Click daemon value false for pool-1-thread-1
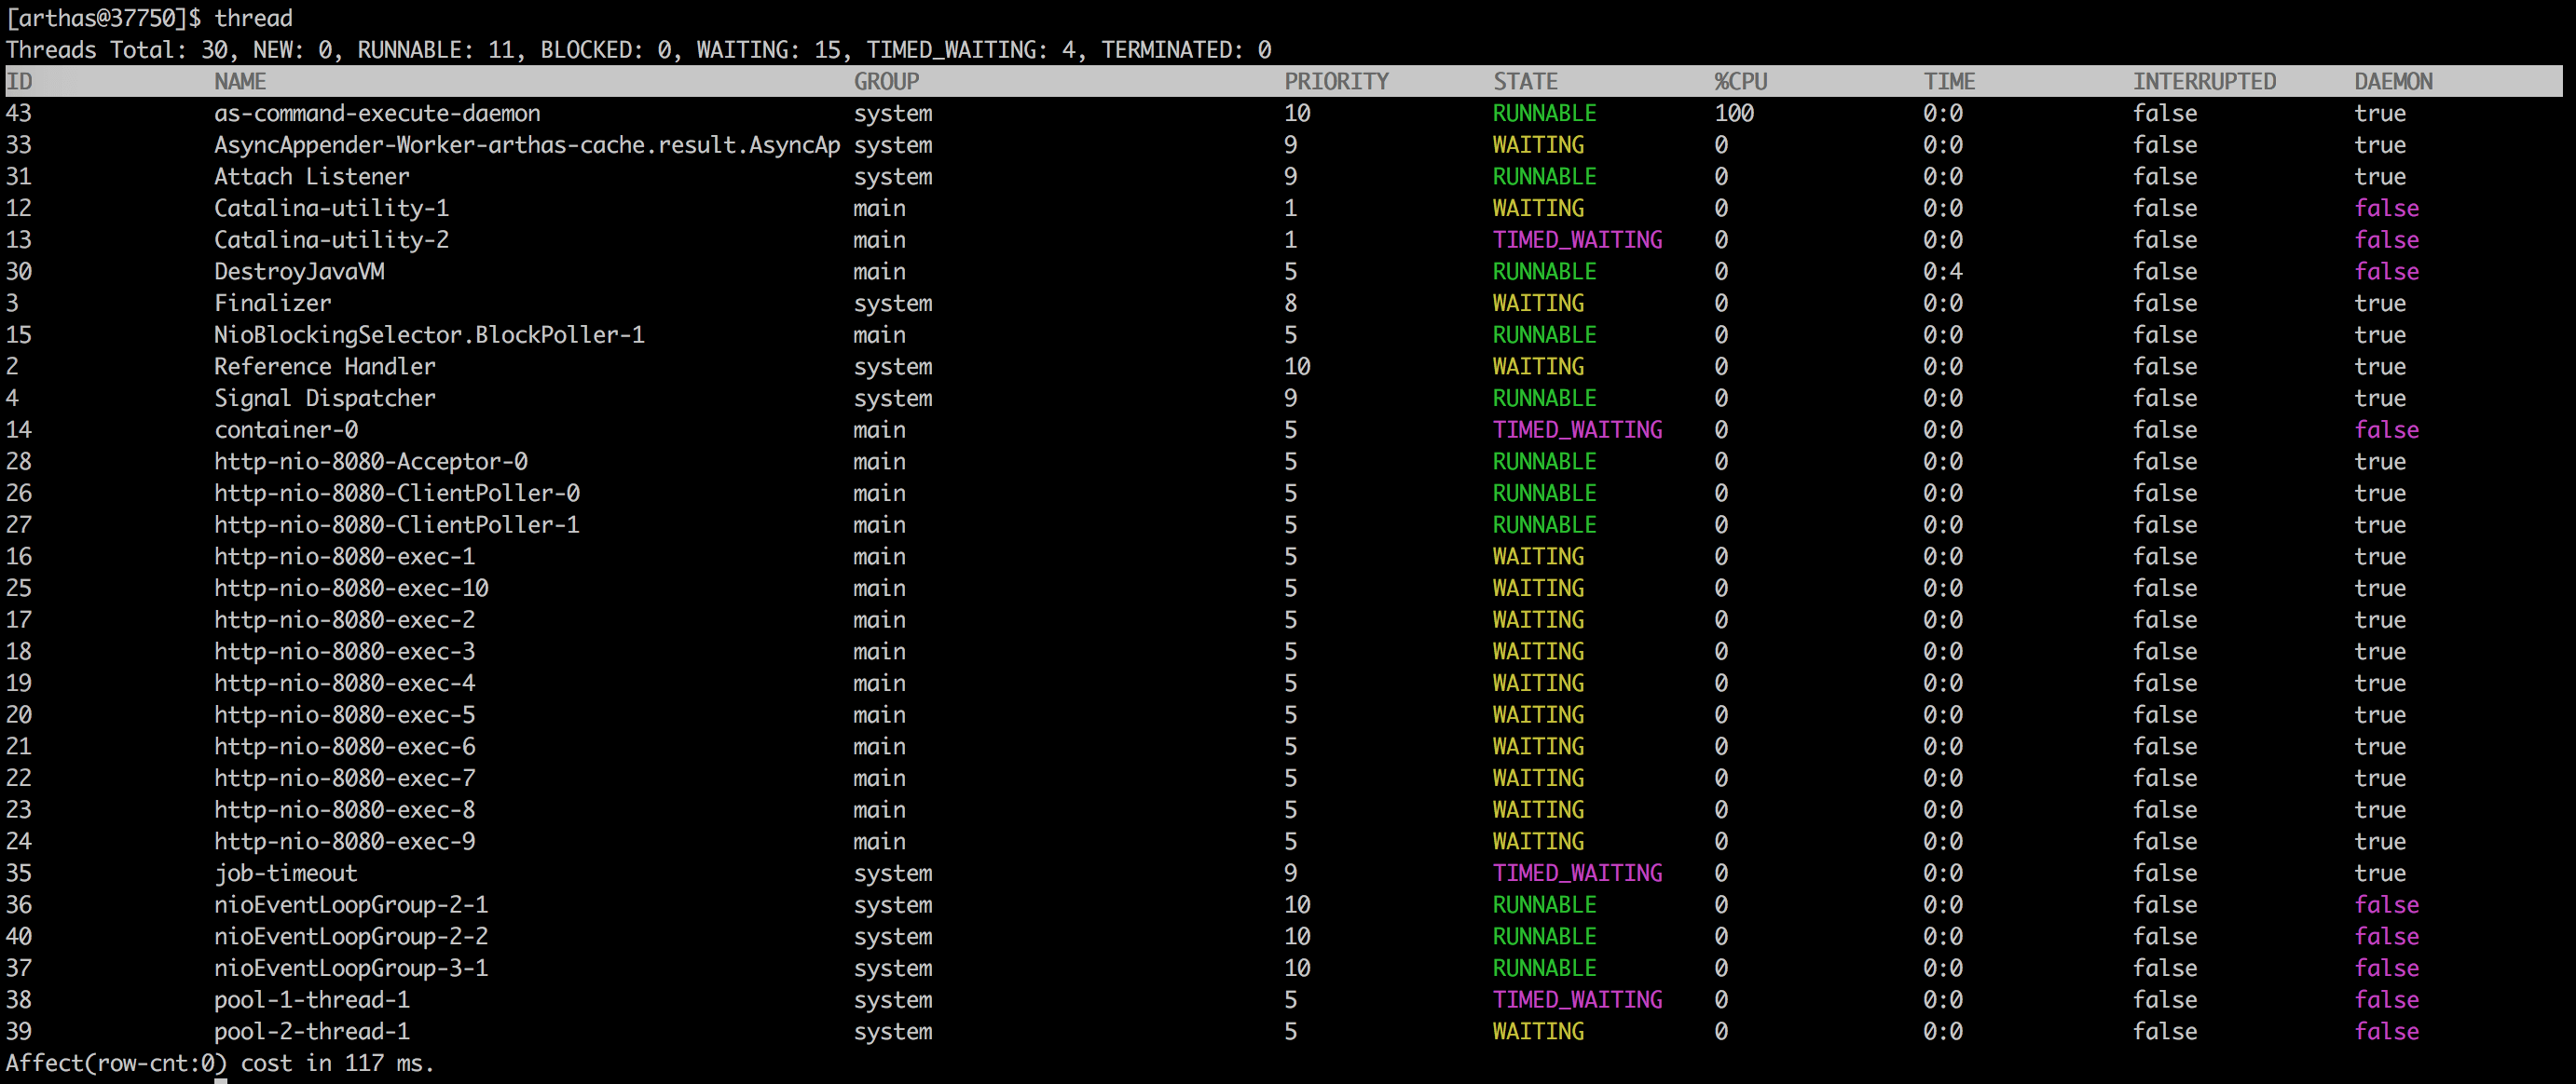This screenshot has width=2576, height=1084. [2386, 999]
